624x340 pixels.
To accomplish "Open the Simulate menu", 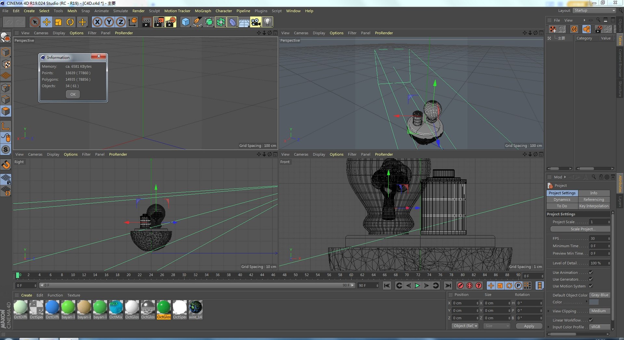I will pos(120,11).
